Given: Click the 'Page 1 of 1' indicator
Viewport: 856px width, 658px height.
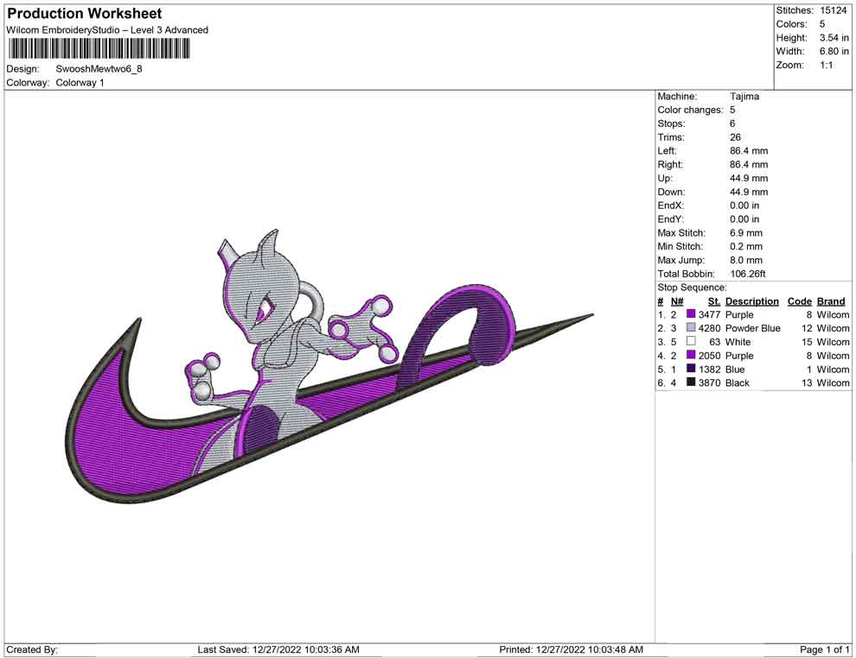Looking at the screenshot, I should [824, 649].
